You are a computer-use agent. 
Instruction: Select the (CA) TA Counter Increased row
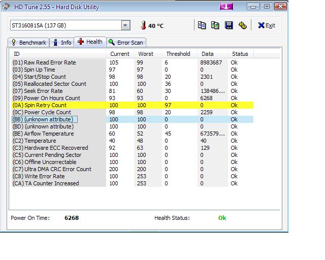coord(133,183)
